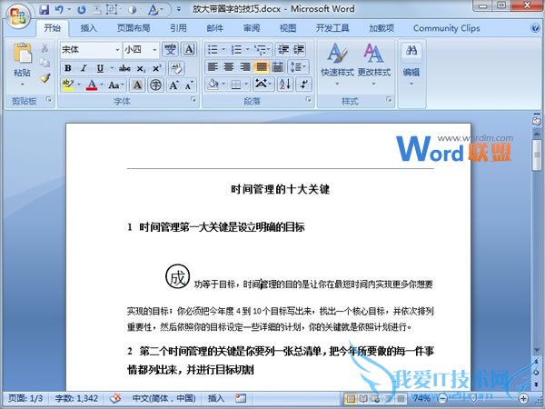Toggle superscript formatting

point(157,68)
